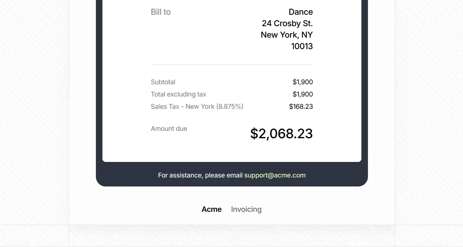Image resolution: width=463 pixels, height=247 pixels.
Task: Click the Acme brand name in footer
Action: tap(211, 209)
